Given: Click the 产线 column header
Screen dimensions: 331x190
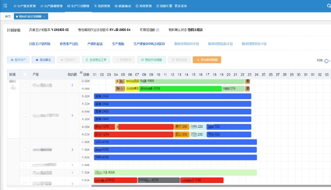Looking at the screenshot, I should 36,74.
